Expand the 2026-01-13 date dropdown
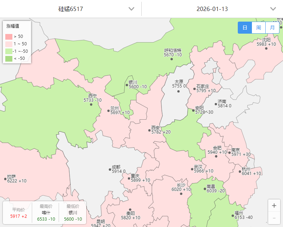Image resolution: width=283 pixels, height=227 pixels. click(212, 9)
